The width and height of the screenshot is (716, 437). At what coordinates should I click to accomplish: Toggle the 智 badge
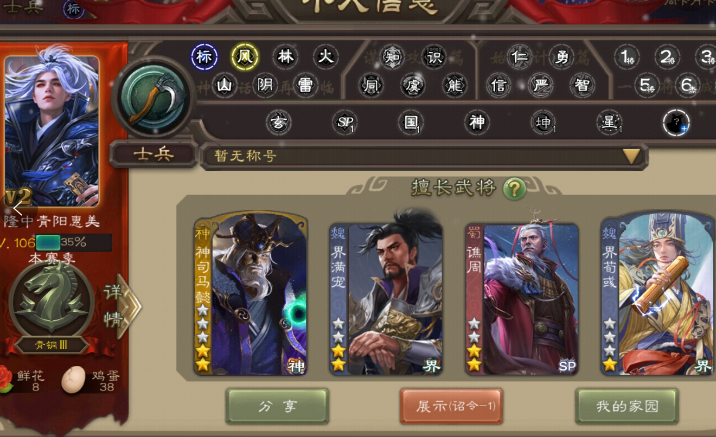click(583, 85)
